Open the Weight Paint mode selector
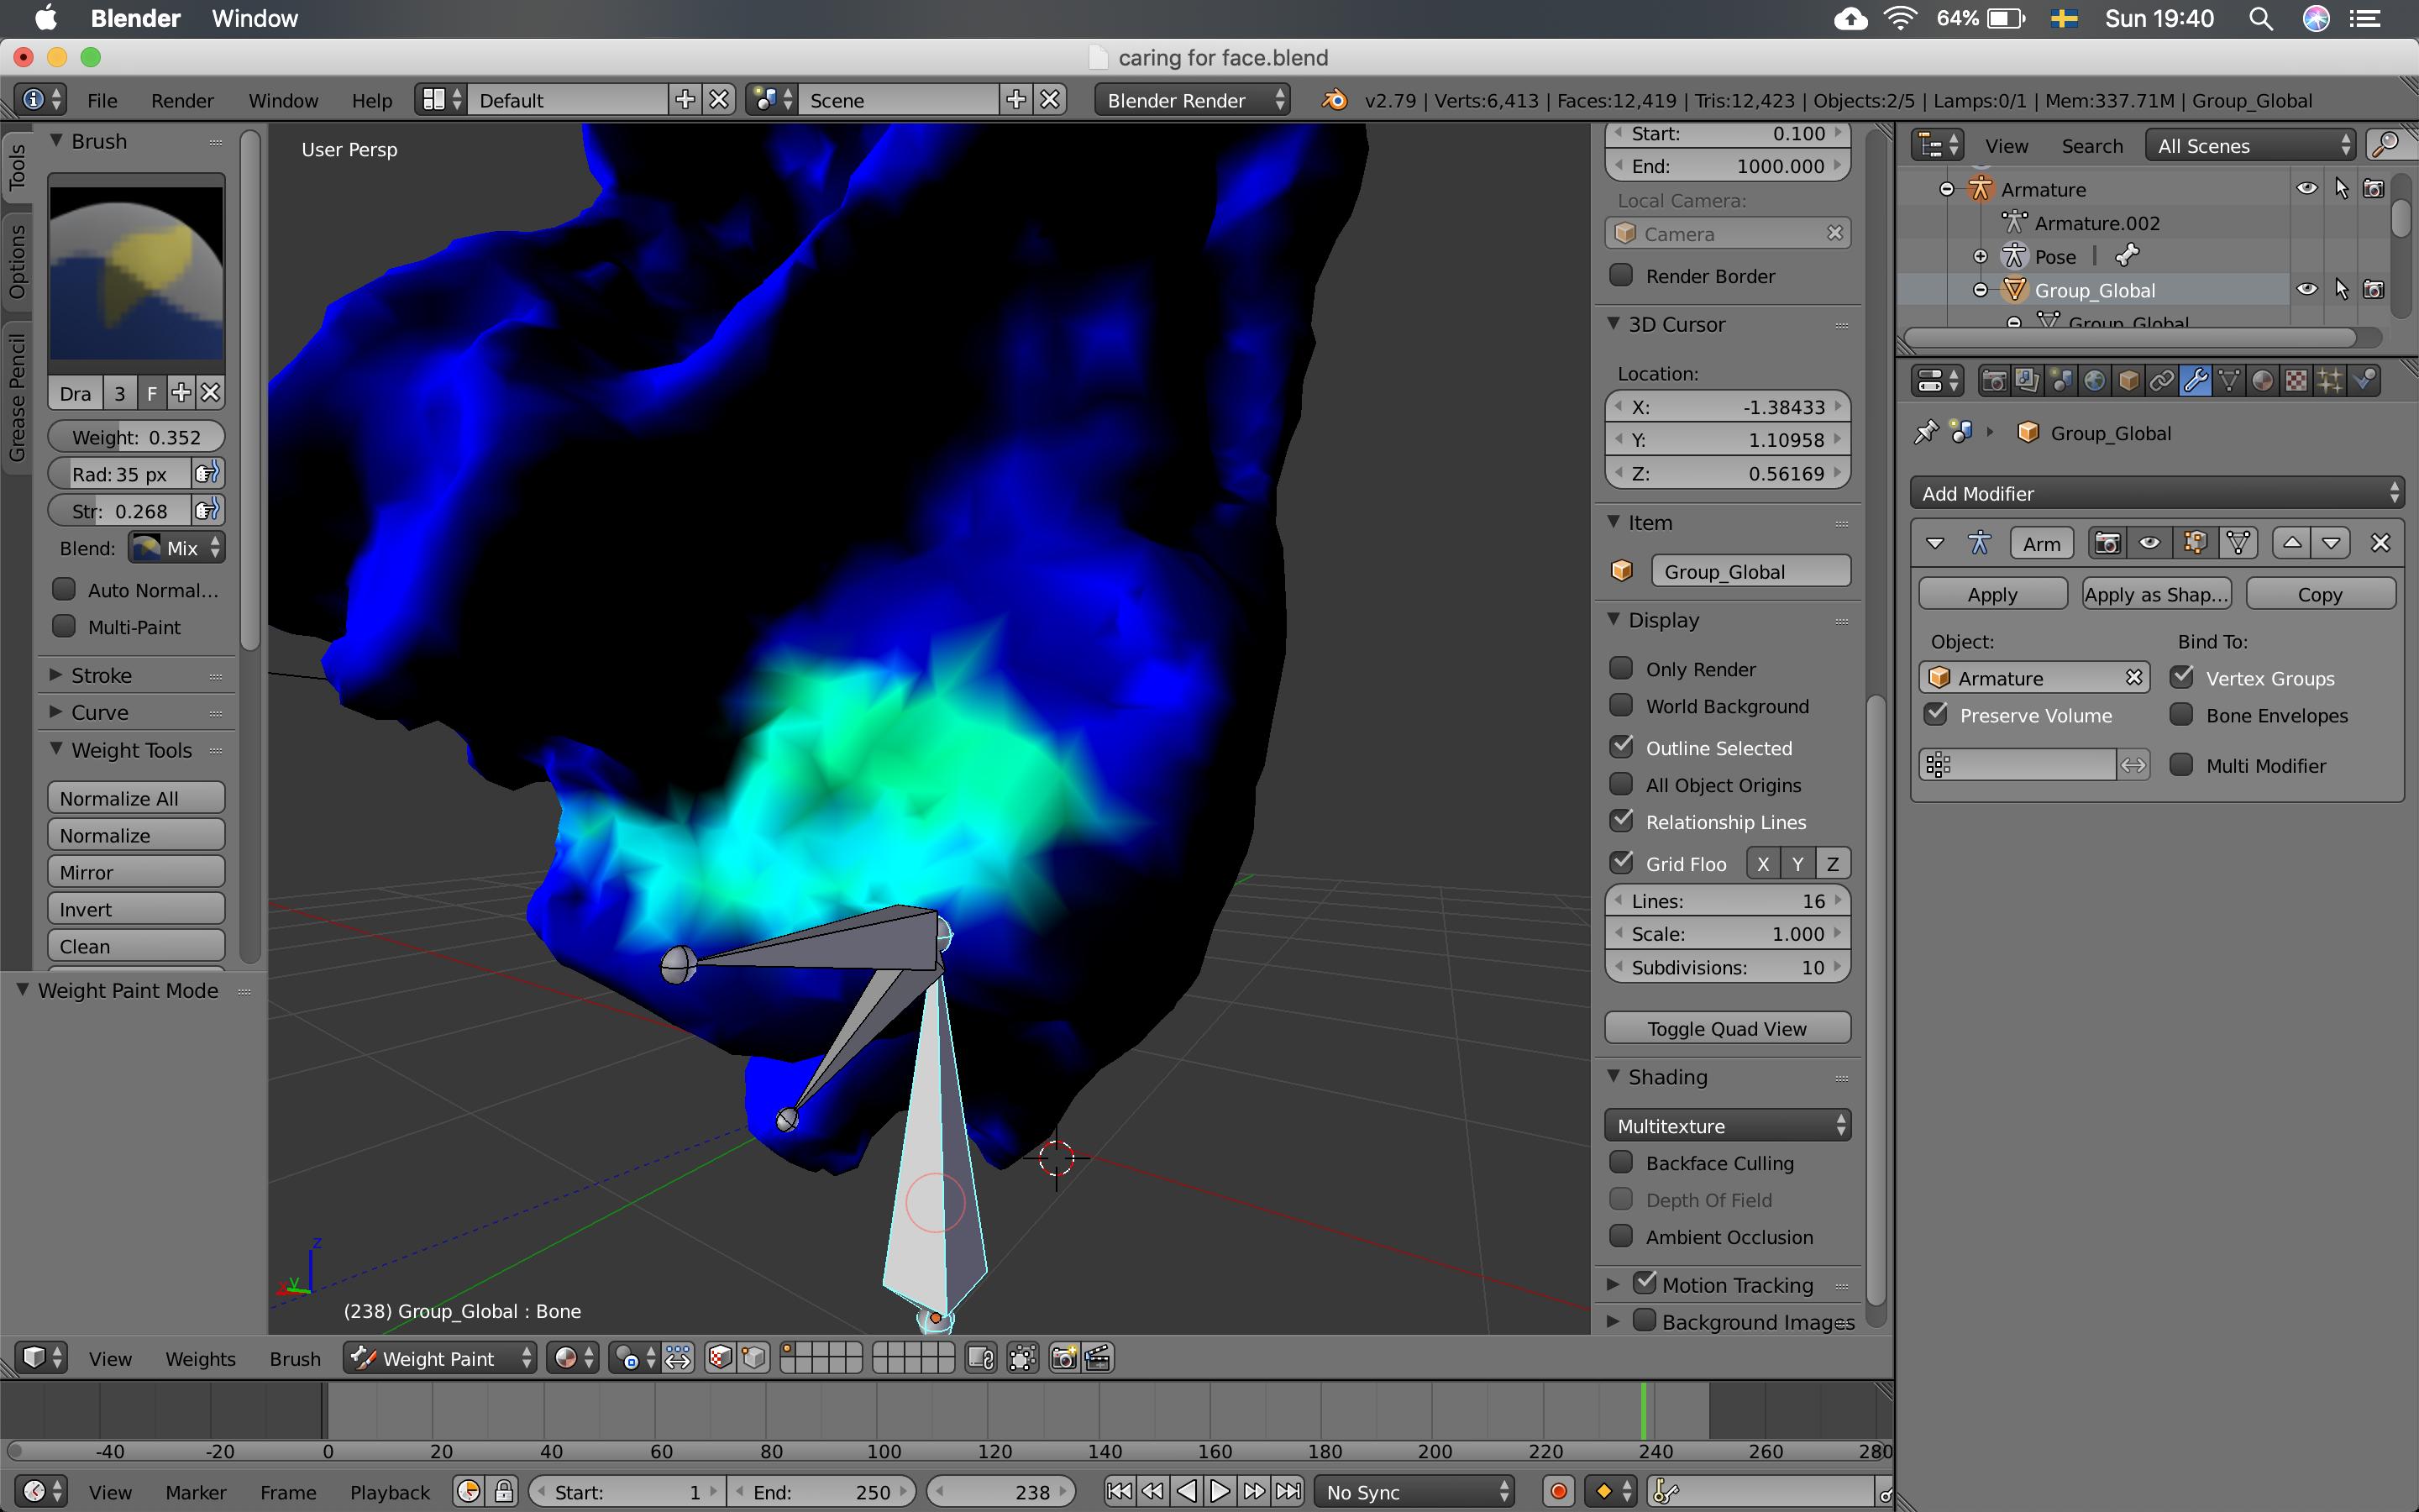This screenshot has width=2419, height=1512. point(440,1358)
